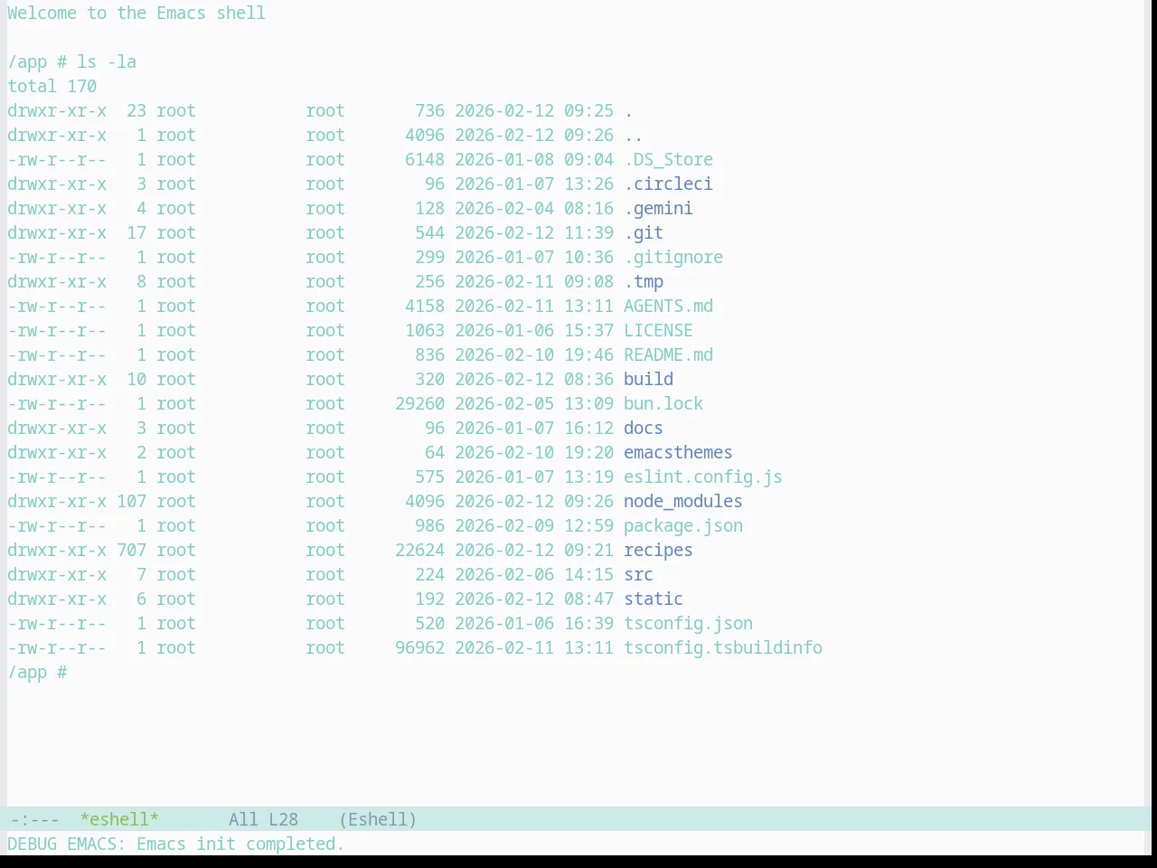Screen dimensions: 1157x868
Task: Click the .gemini directory name
Action: [658, 209]
